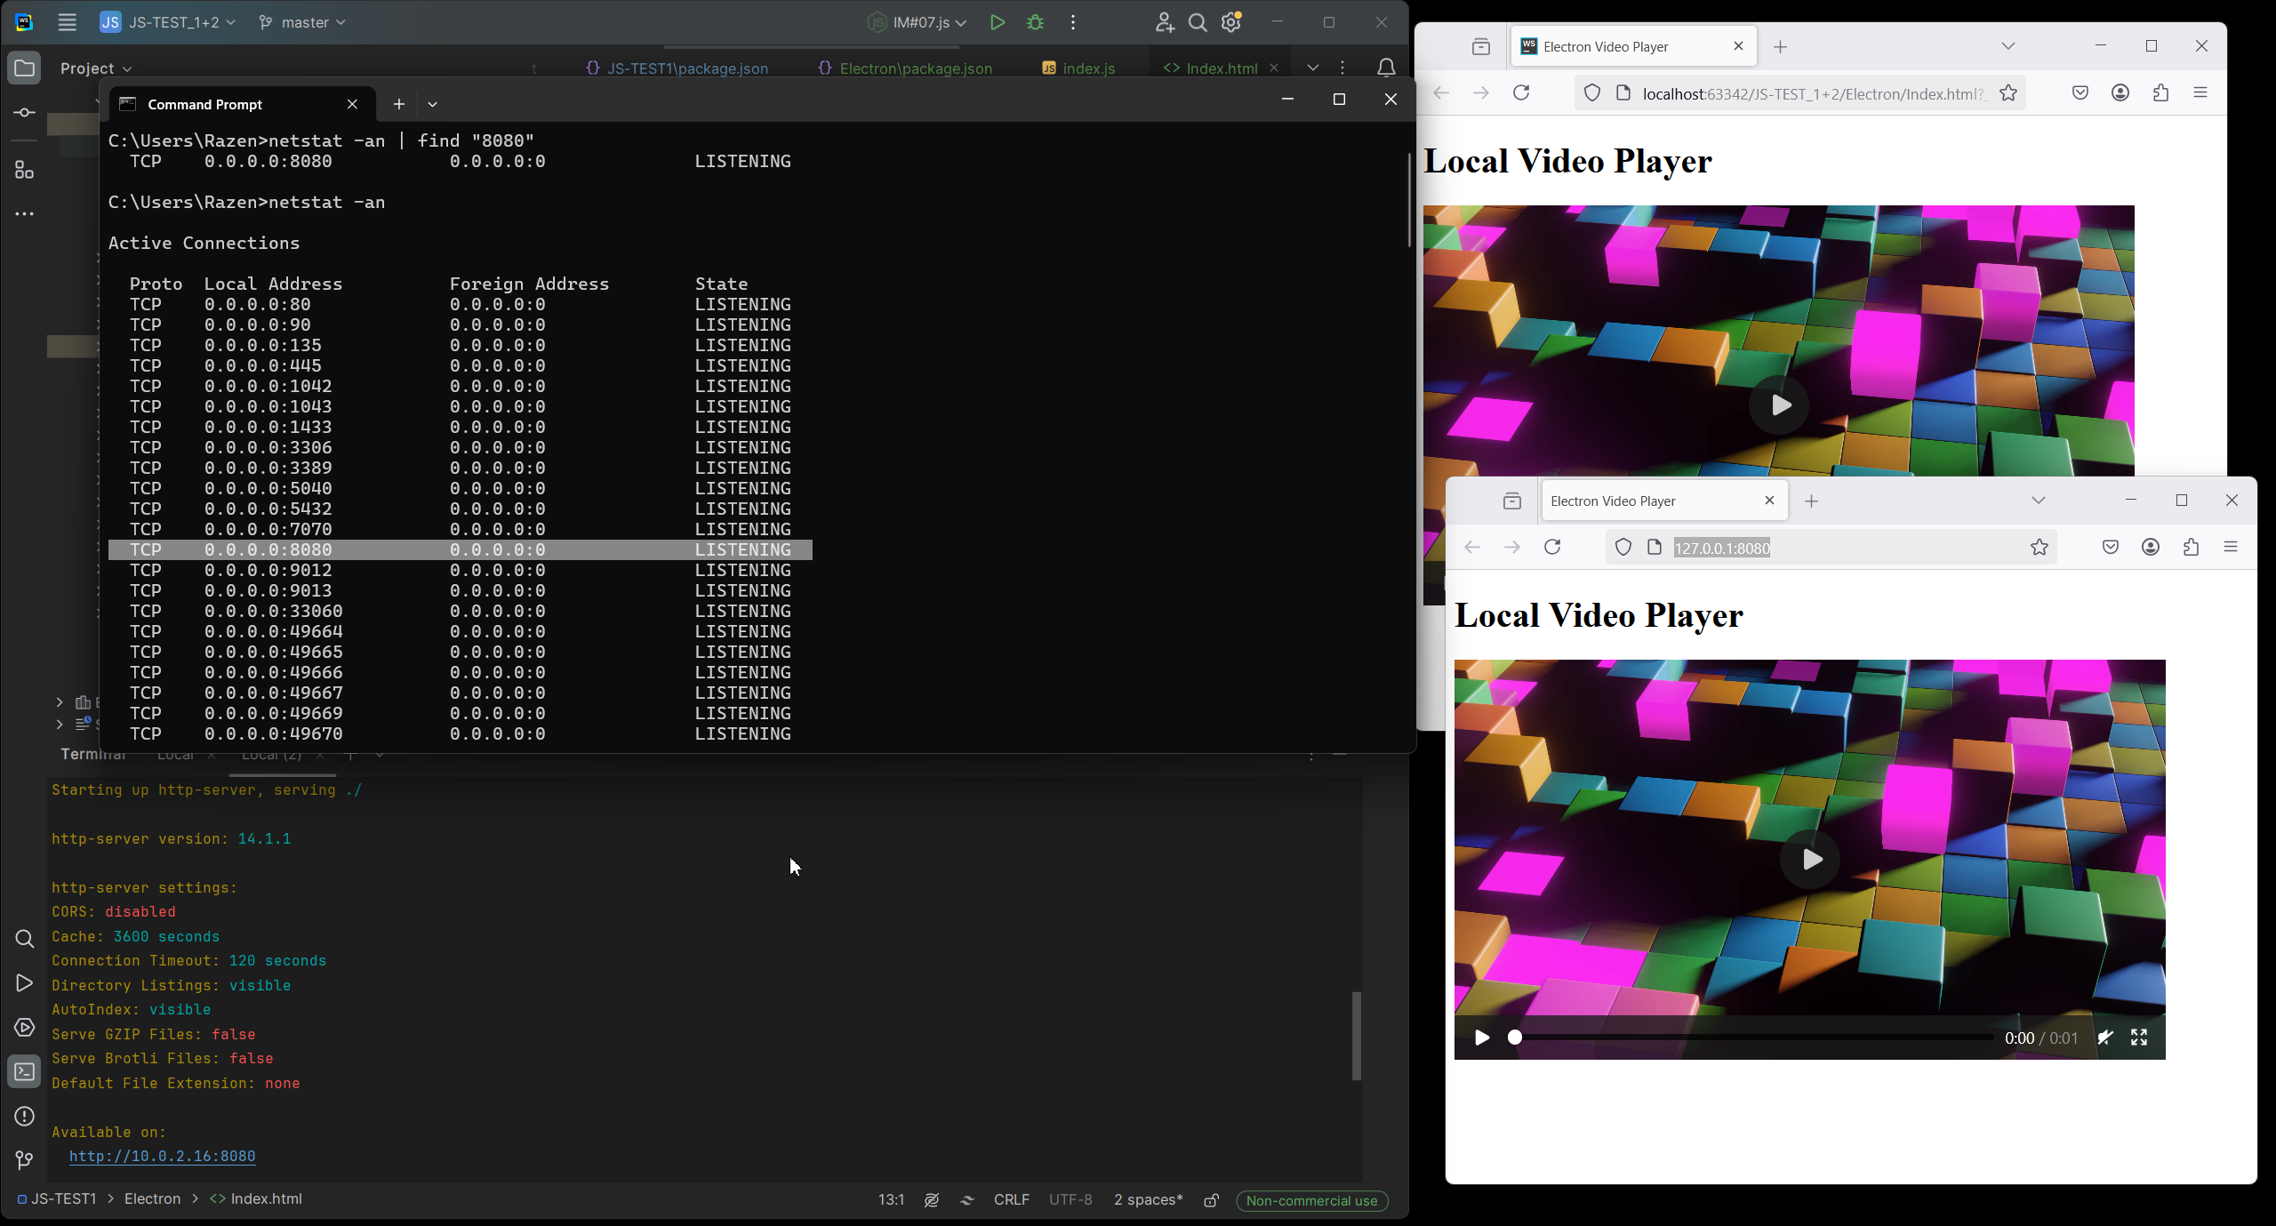Screen dimensions: 2276x1226
Task: Toggle read-only lock in status bar
Action: 1211,1200
